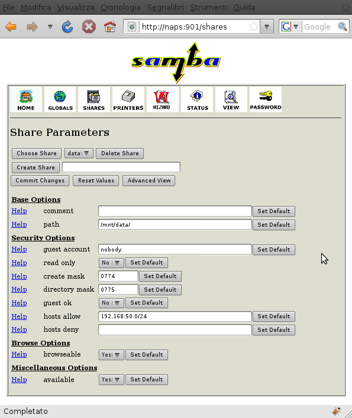Click the site identity icon in address bar

(x=132, y=27)
